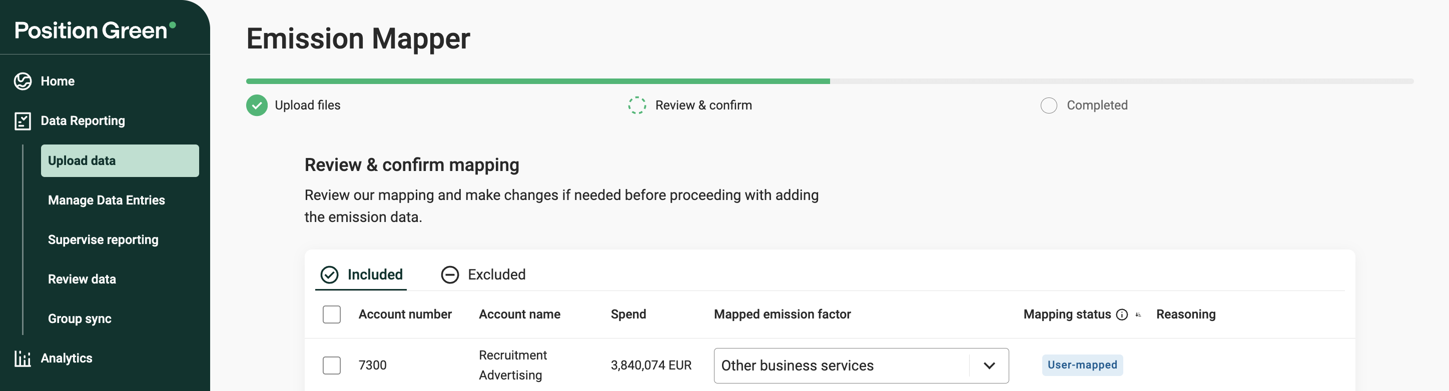Check the box for account 7300
This screenshot has width=1449, height=391.
click(332, 365)
